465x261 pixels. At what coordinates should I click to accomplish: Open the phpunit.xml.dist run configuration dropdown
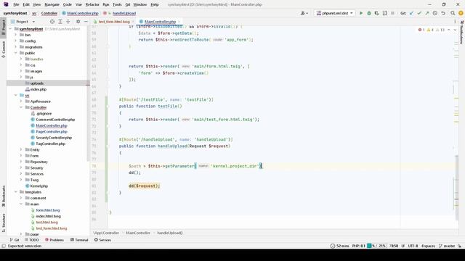(x=335, y=13)
